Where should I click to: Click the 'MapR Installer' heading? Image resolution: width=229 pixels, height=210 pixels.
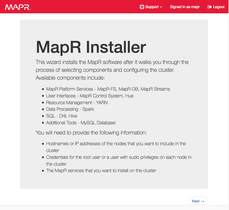click(91, 47)
